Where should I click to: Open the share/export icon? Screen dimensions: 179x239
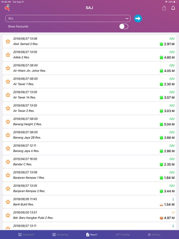pos(164,8)
